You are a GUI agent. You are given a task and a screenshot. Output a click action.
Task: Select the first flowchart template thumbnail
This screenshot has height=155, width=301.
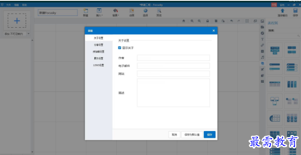coord(275,50)
